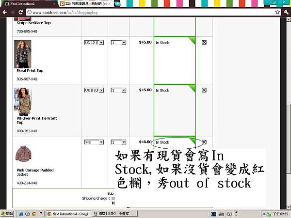
Task: Click the browser forward arrow
Action: (x=13, y=12)
